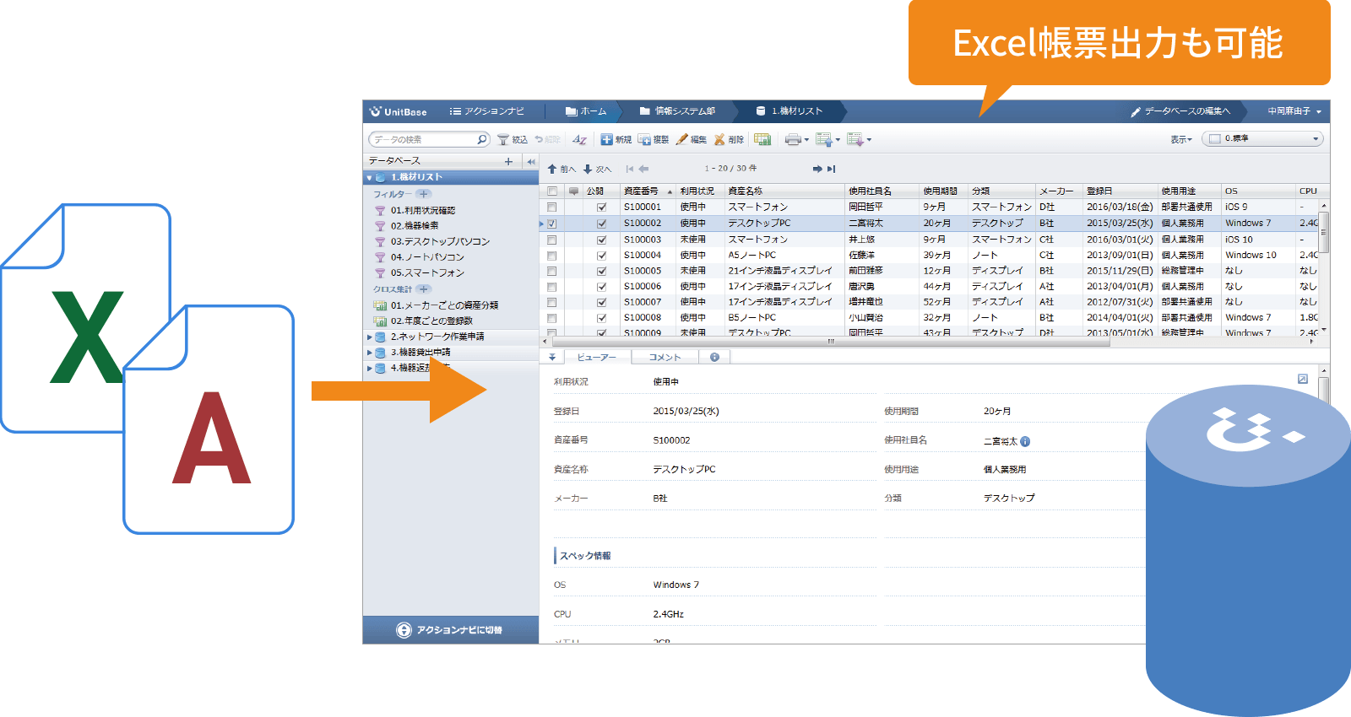Go to last page with the skip-to-end arrow
Image resolution: width=1351 pixels, height=717 pixels.
[x=831, y=169]
